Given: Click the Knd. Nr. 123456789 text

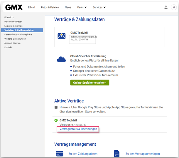Looking at the screenshot, I should [79, 40].
